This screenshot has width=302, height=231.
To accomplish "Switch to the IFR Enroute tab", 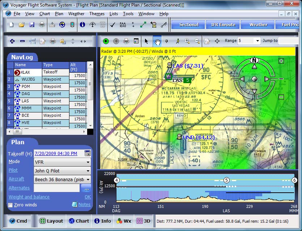I will click(223, 25).
